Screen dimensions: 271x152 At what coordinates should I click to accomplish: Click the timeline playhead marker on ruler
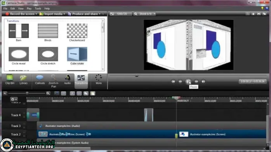176,98
